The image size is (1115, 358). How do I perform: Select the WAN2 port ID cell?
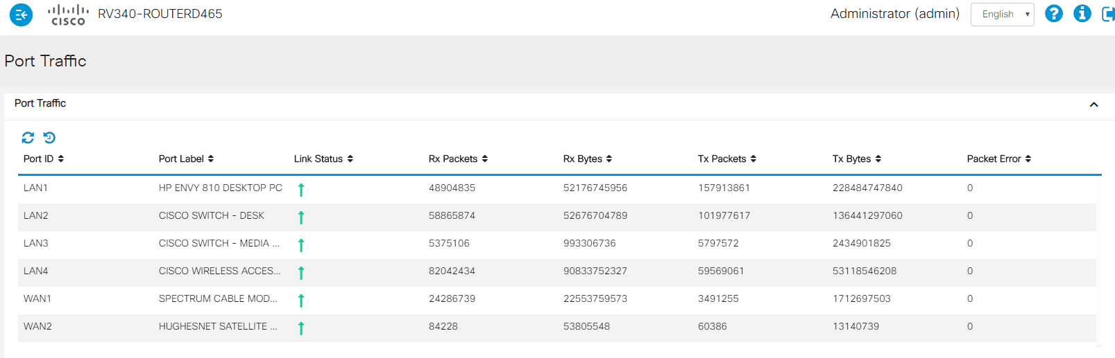point(37,326)
